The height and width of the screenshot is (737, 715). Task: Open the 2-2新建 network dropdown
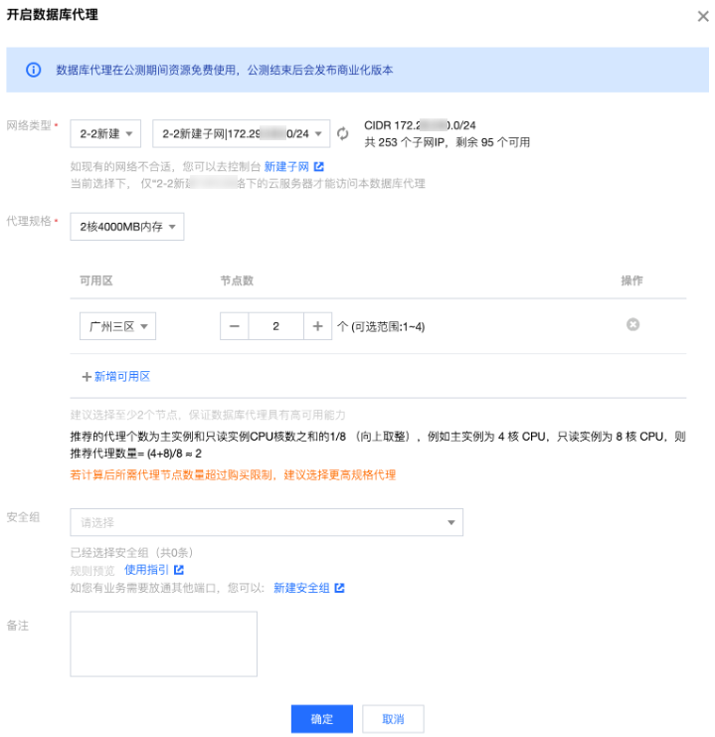(x=105, y=134)
